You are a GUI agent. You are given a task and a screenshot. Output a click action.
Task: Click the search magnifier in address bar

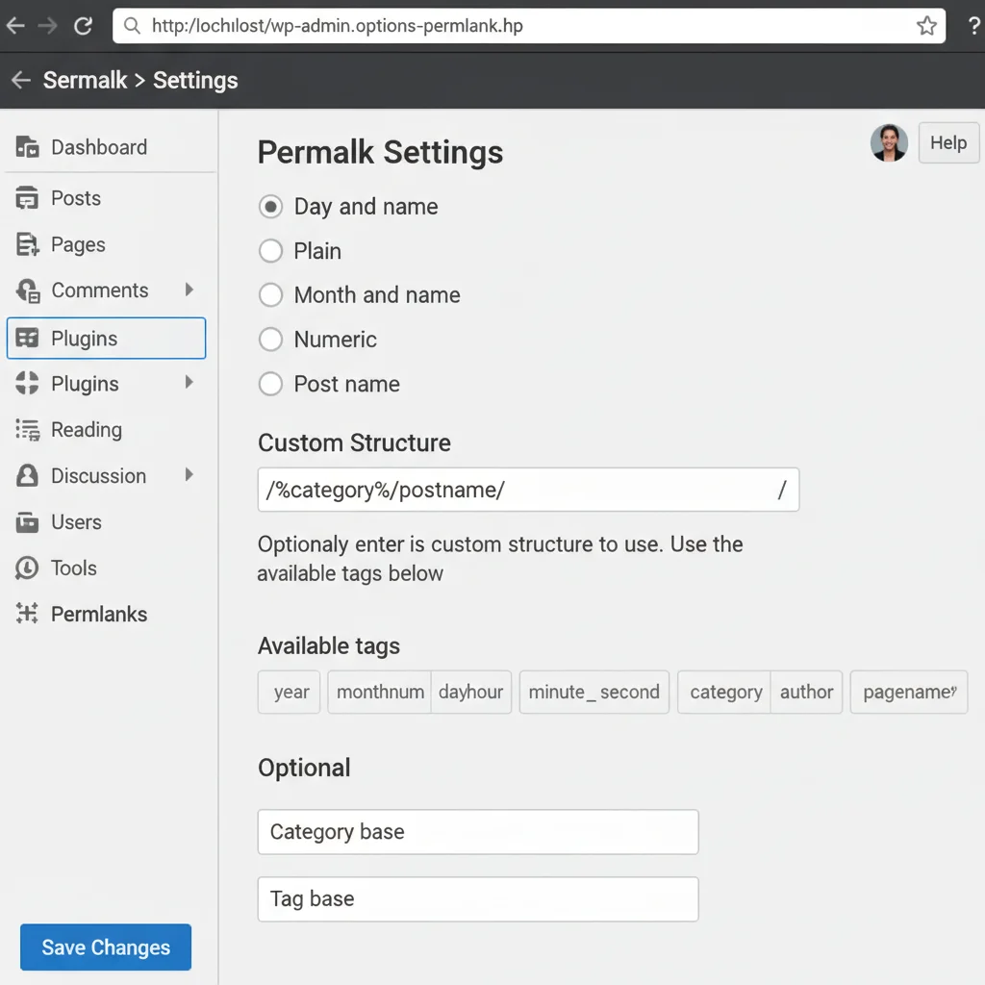(x=132, y=26)
